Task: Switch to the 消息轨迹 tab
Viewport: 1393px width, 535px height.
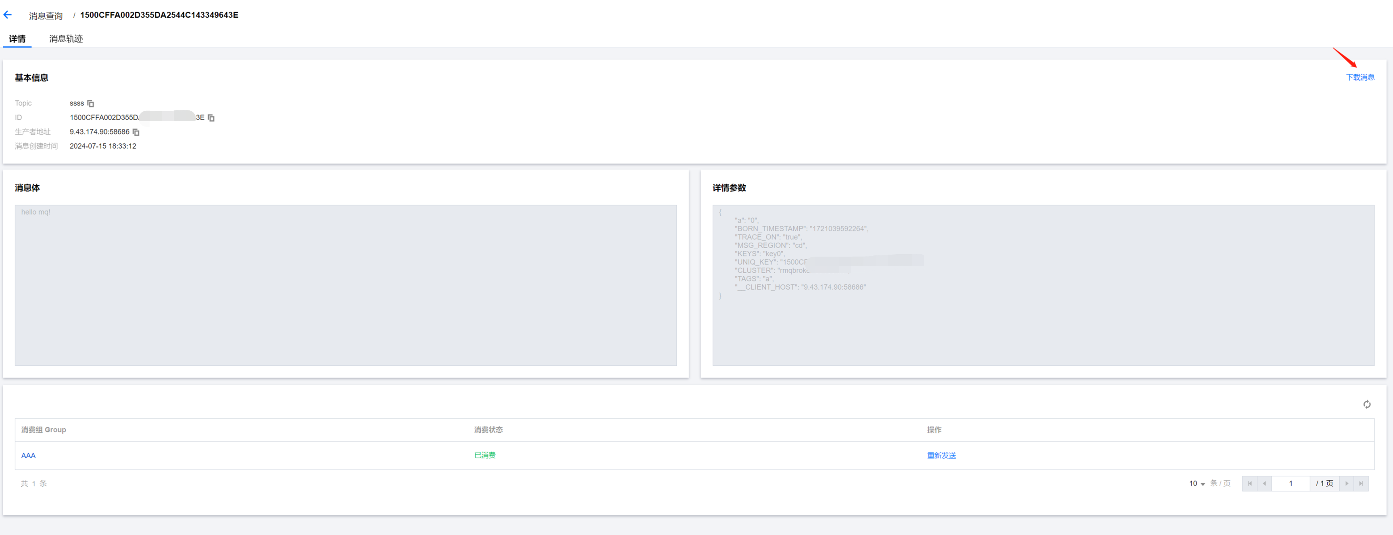Action: pos(66,39)
